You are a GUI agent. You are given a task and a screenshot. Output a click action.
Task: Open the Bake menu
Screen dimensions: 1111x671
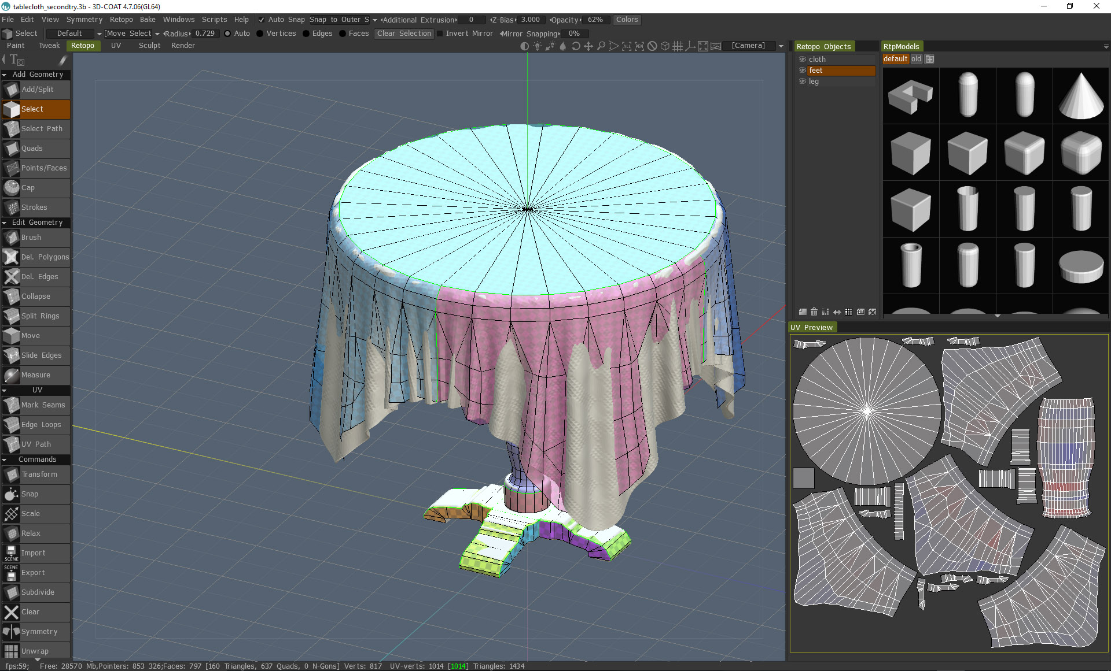[x=148, y=20]
